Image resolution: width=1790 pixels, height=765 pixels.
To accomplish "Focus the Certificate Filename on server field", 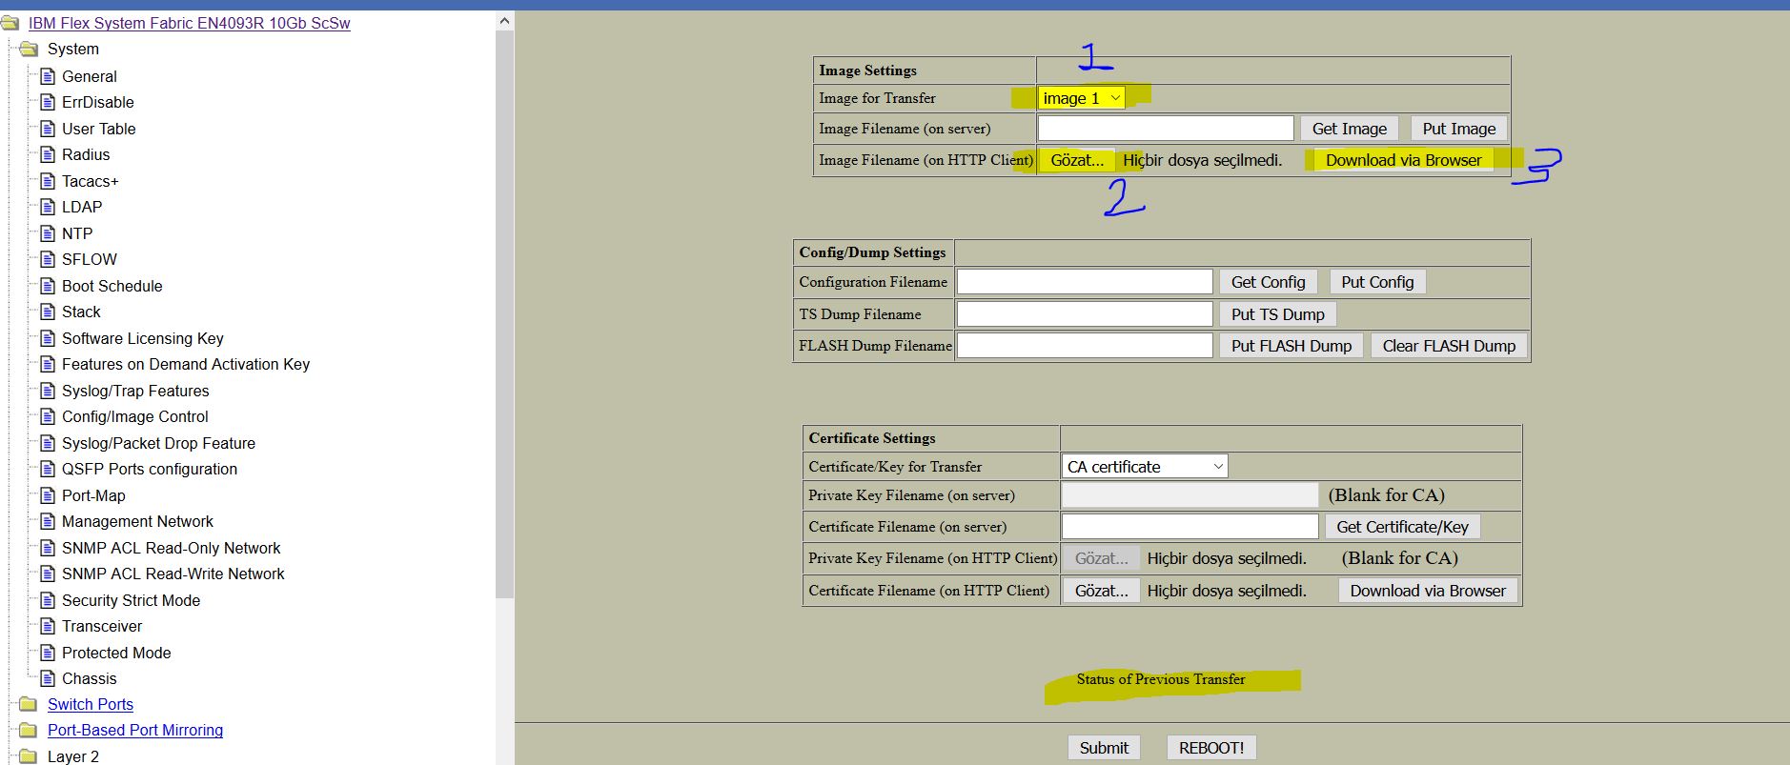I will [x=1190, y=527].
